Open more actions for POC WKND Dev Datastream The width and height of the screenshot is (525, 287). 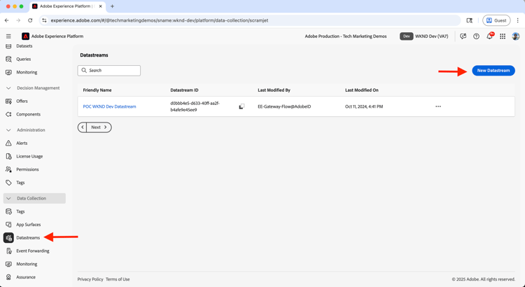point(438,106)
